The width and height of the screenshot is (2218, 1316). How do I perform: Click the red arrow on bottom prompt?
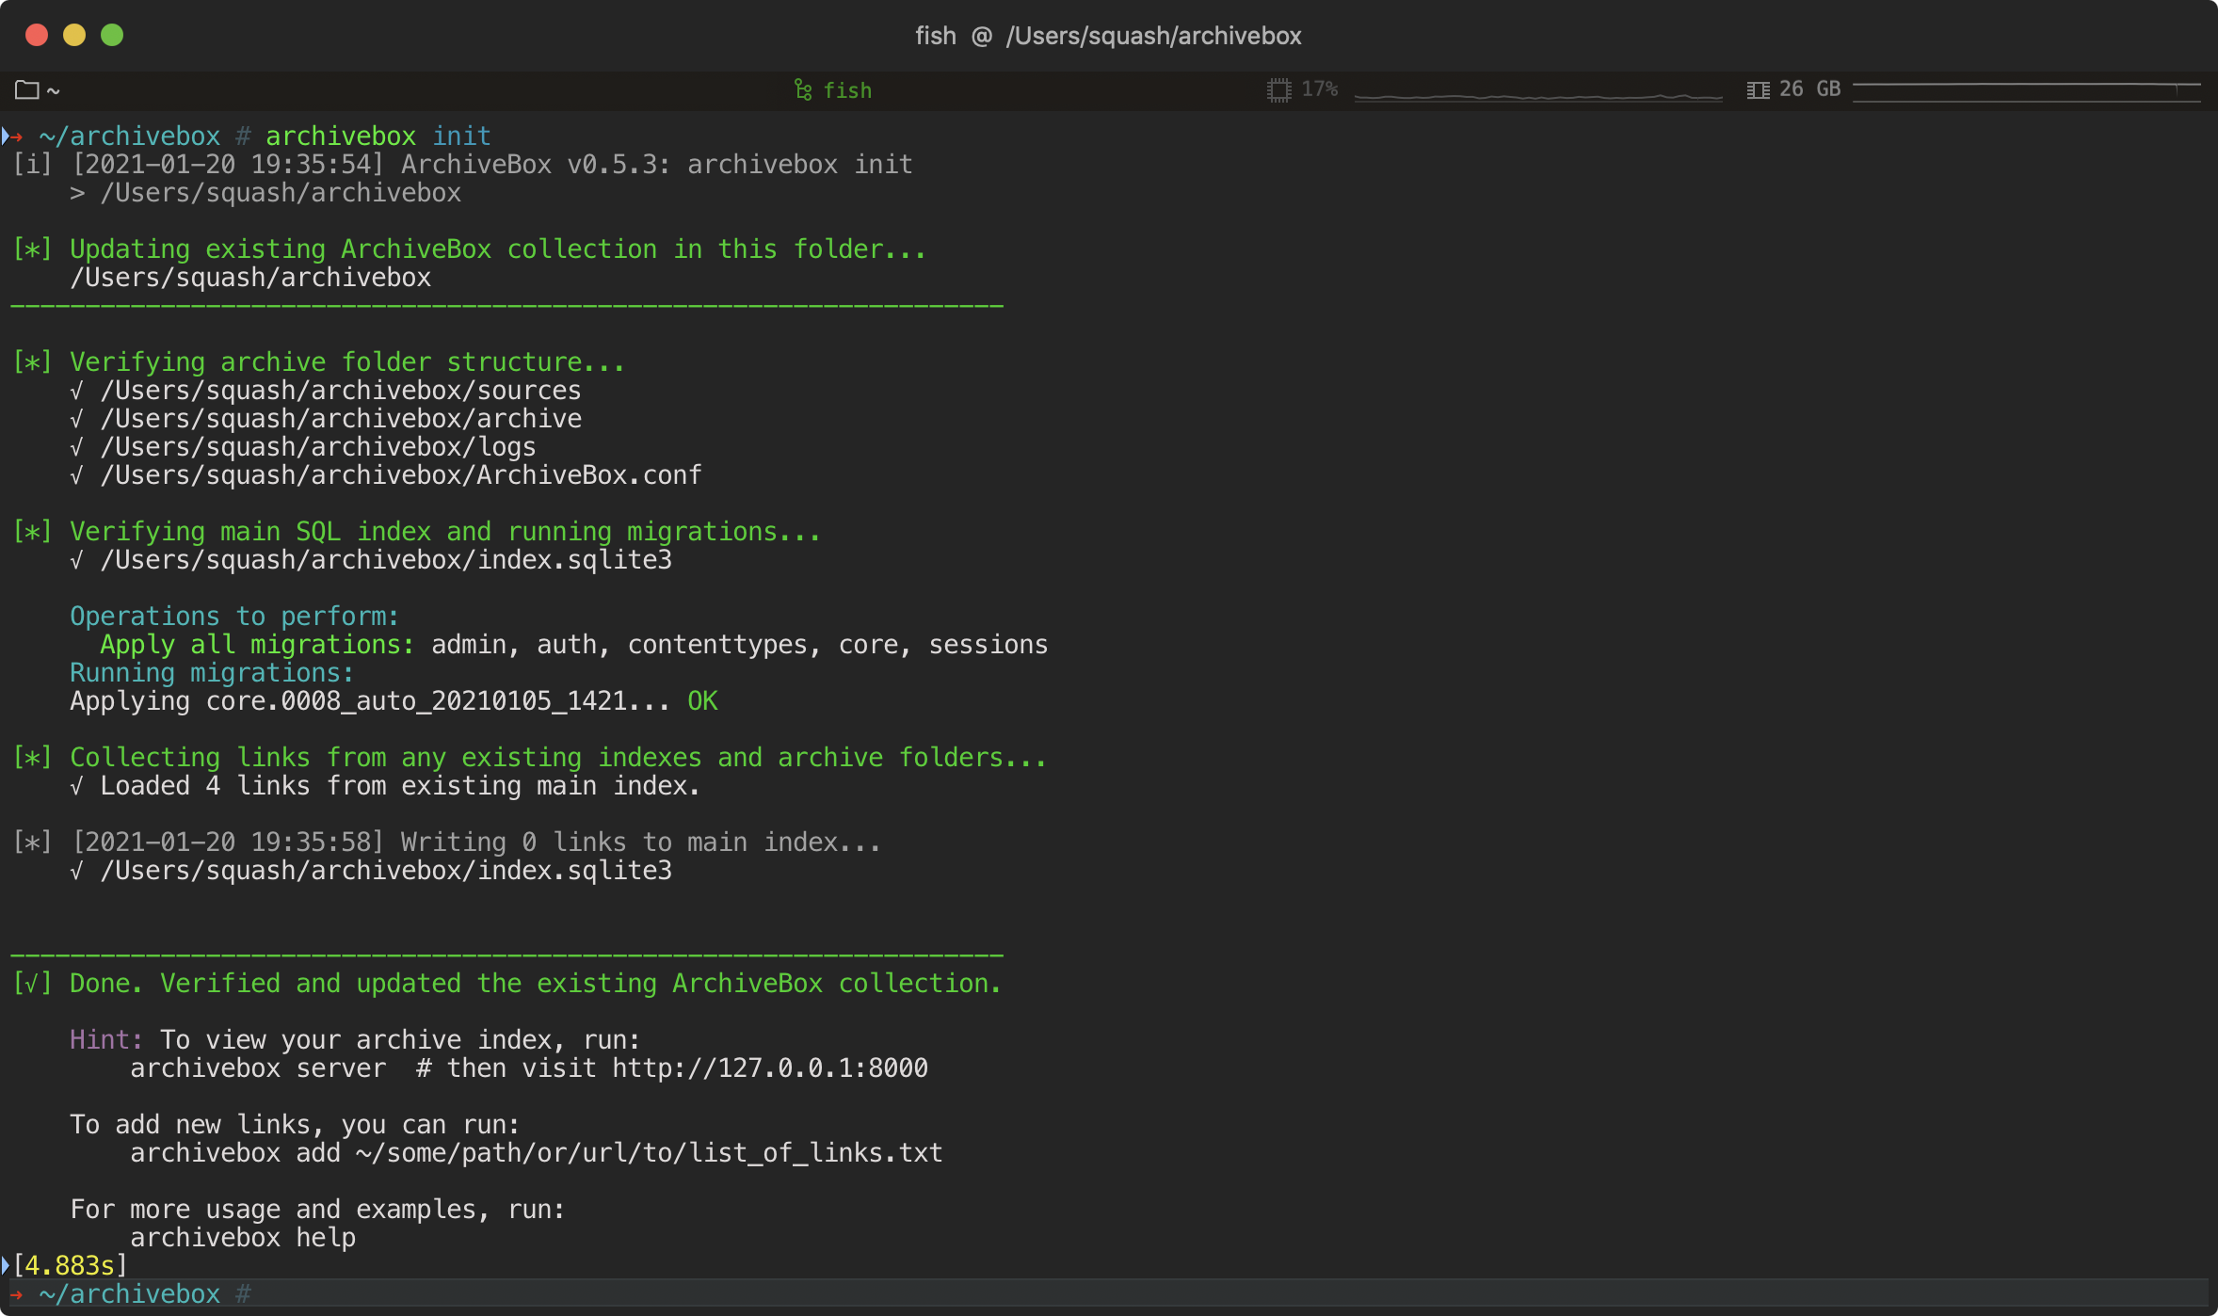(17, 1294)
